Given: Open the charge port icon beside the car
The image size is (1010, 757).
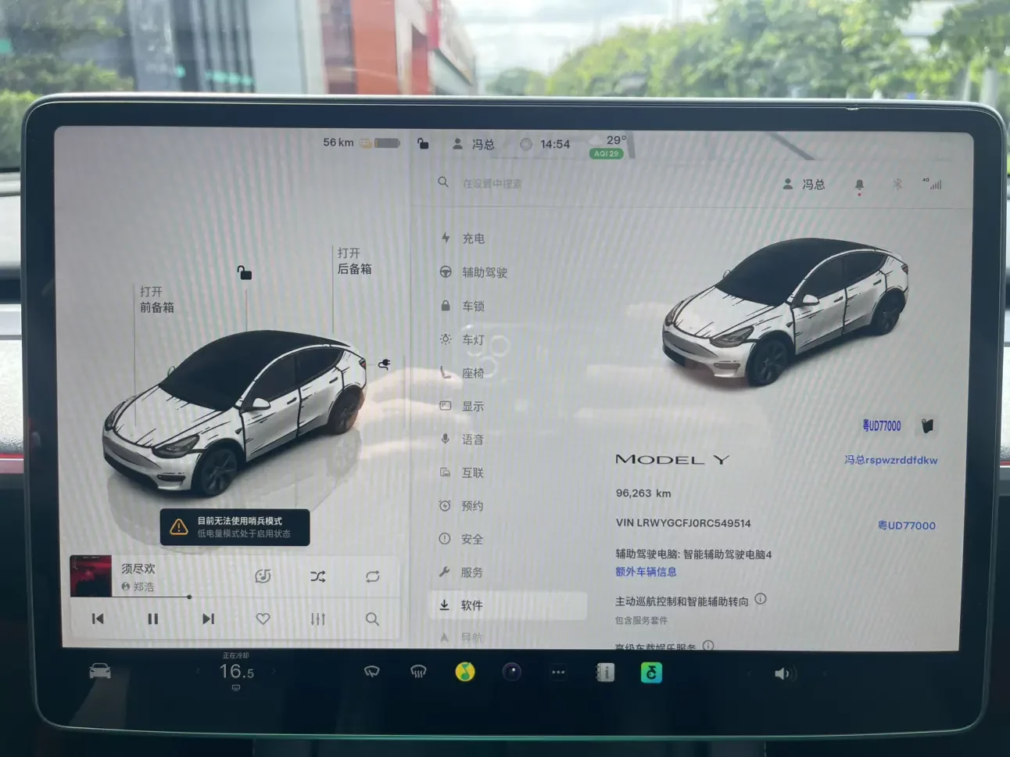Looking at the screenshot, I should click(385, 364).
